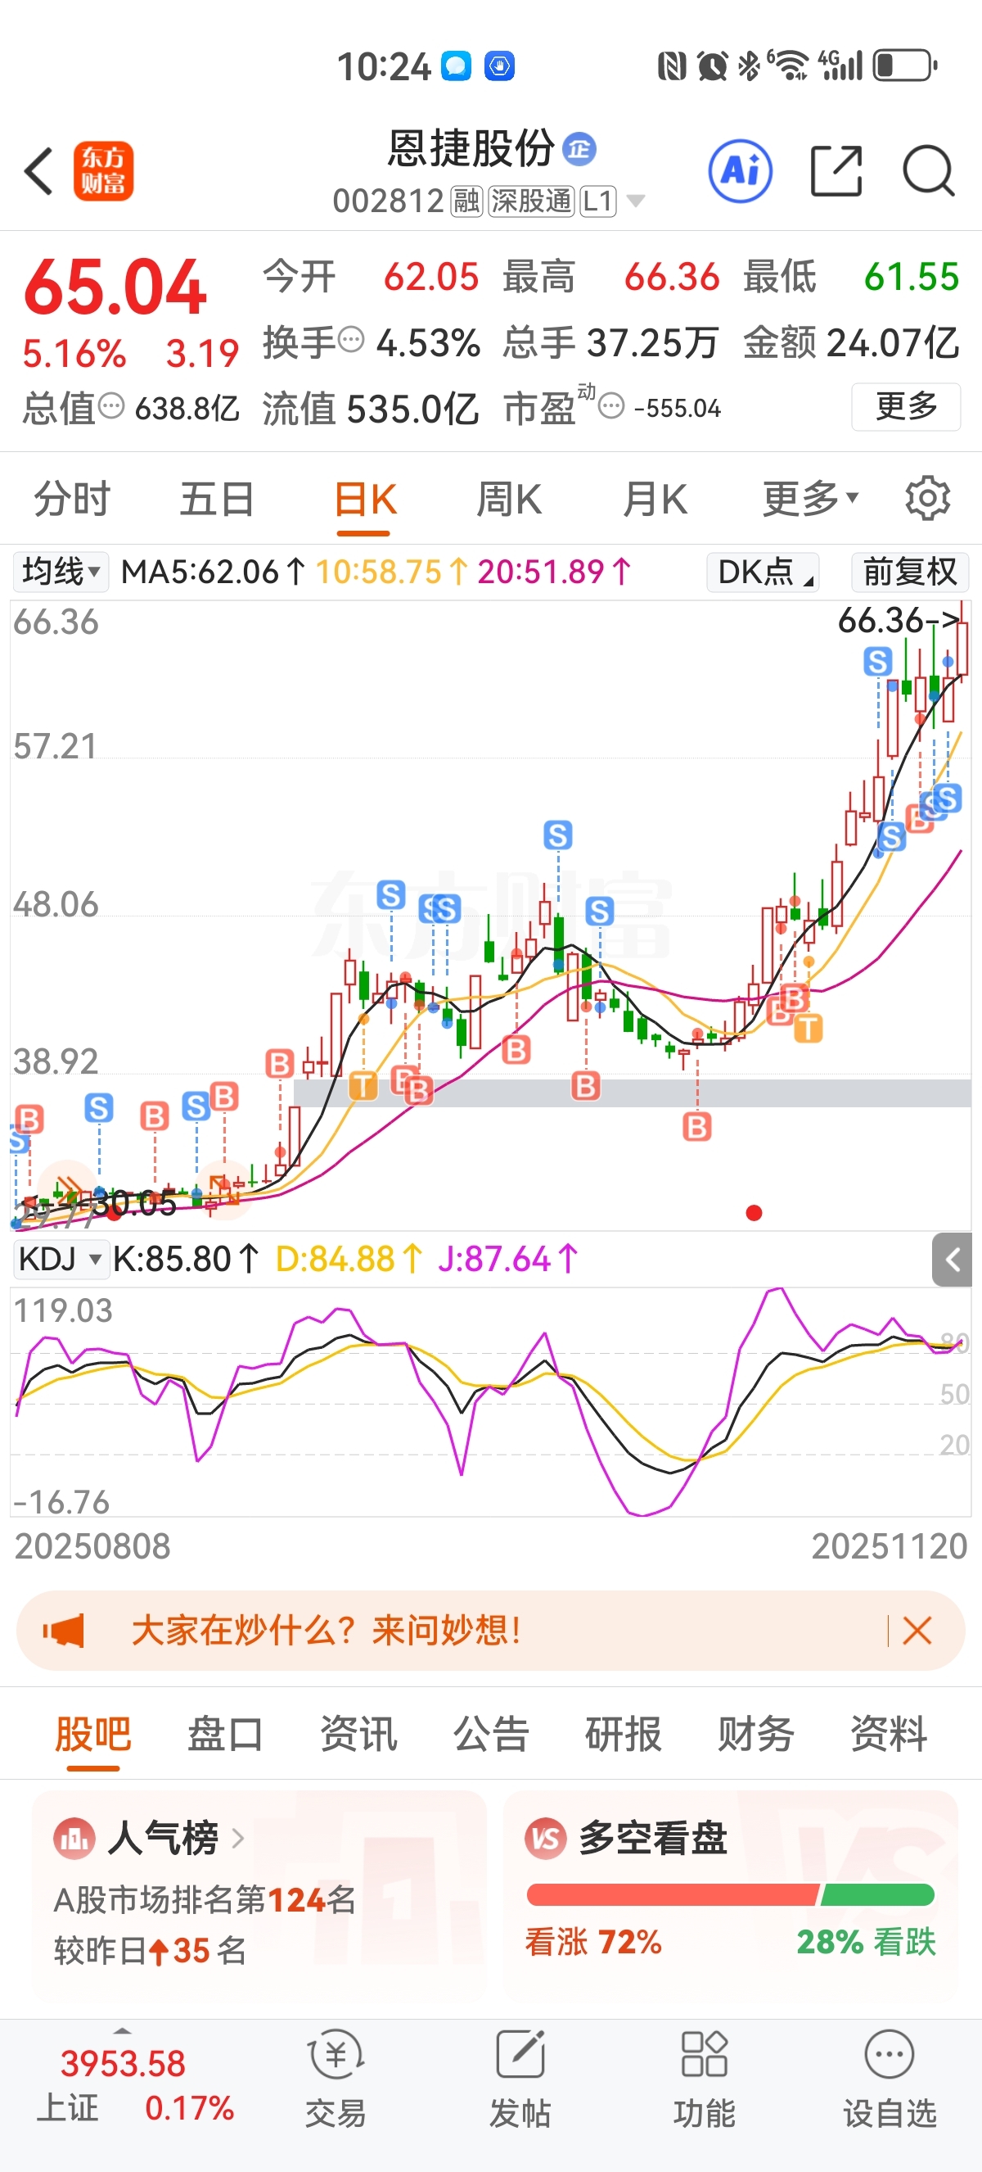982x2172 pixels.
Task: Open the DK点 dropdown
Action: (763, 572)
